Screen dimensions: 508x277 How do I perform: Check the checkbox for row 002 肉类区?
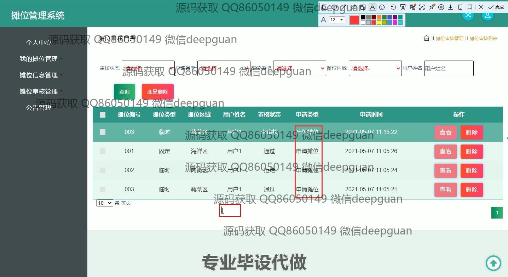103,170
